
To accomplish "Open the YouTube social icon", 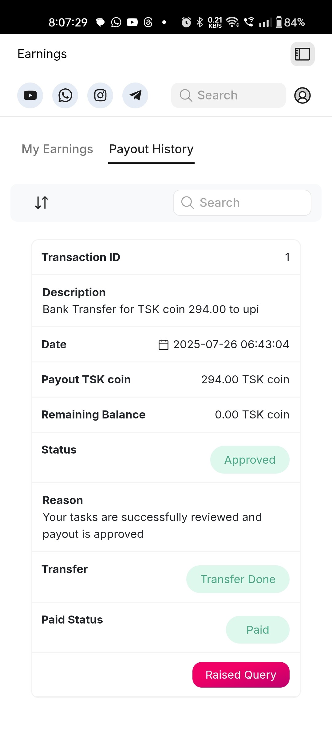I will pos(30,95).
